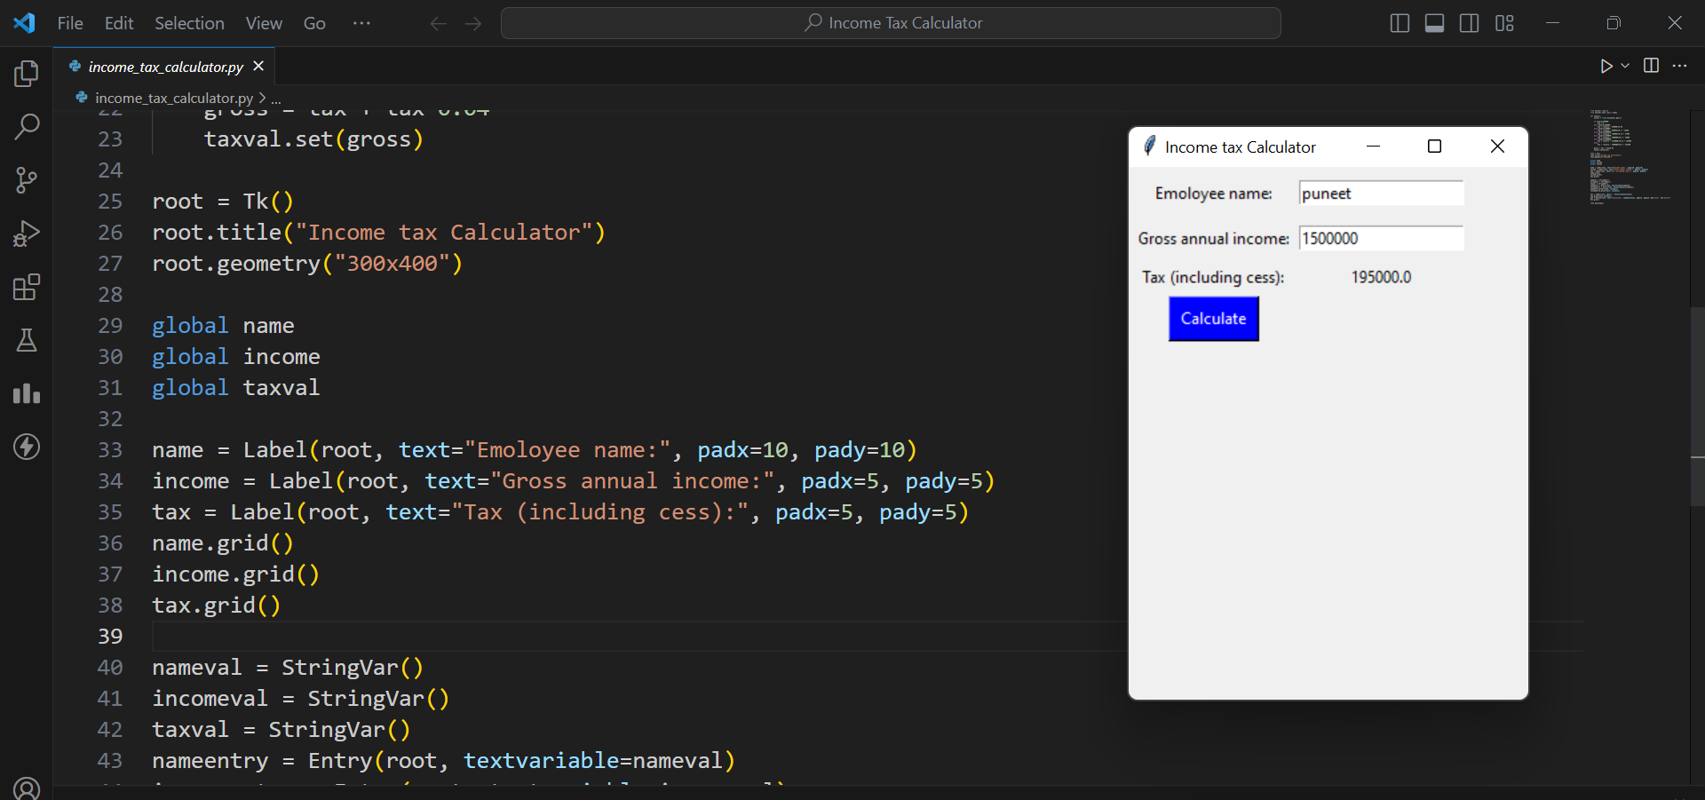Click the Gross annual income entry field
The image size is (1705, 800).
click(1381, 238)
